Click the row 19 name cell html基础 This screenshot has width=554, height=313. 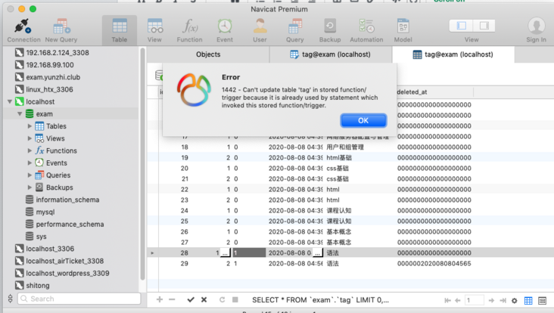[x=339, y=158]
